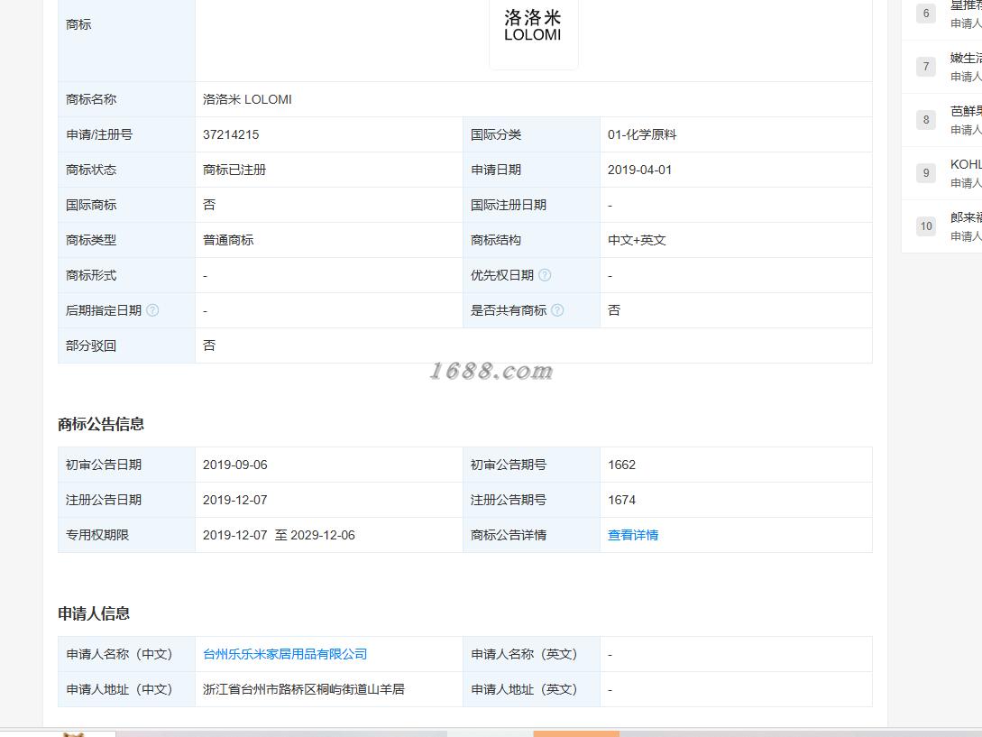The height and width of the screenshot is (737, 982).
Task: Select sidebar ranking item number 10
Action: tap(942, 226)
